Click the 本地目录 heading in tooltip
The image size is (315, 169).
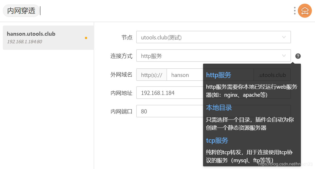click(219, 108)
